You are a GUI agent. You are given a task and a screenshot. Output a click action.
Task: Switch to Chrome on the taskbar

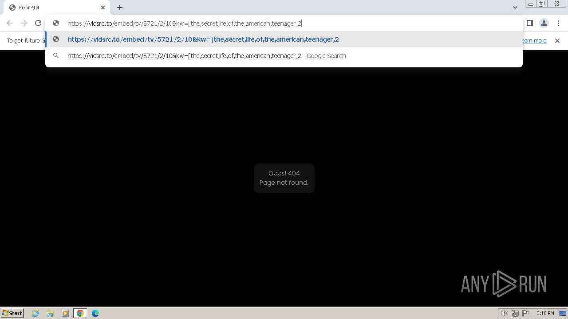pos(80,313)
